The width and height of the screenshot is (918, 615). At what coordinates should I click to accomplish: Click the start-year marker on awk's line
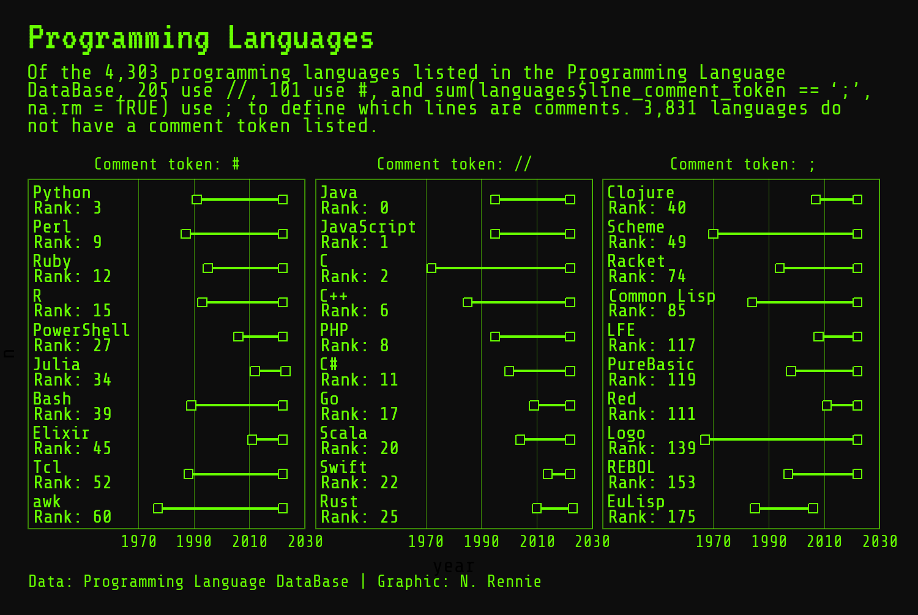tap(158, 509)
